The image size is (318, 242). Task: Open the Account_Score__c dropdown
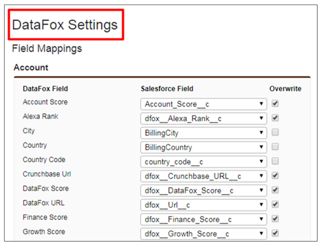click(x=203, y=104)
